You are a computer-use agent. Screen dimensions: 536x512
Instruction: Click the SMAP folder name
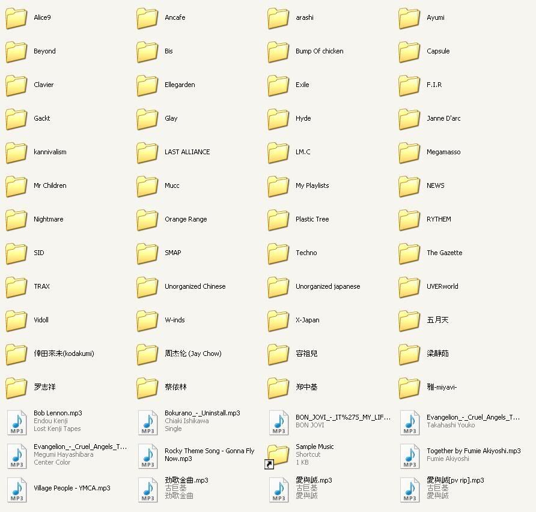point(172,253)
